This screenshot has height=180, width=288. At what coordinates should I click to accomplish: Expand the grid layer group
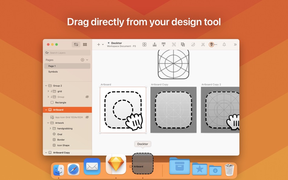click(x=48, y=91)
